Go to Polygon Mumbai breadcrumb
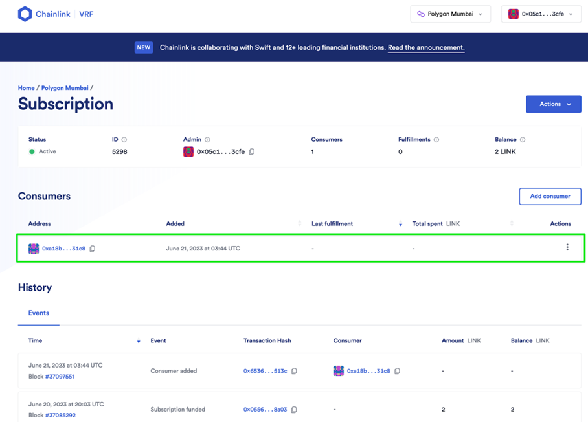 65,87
